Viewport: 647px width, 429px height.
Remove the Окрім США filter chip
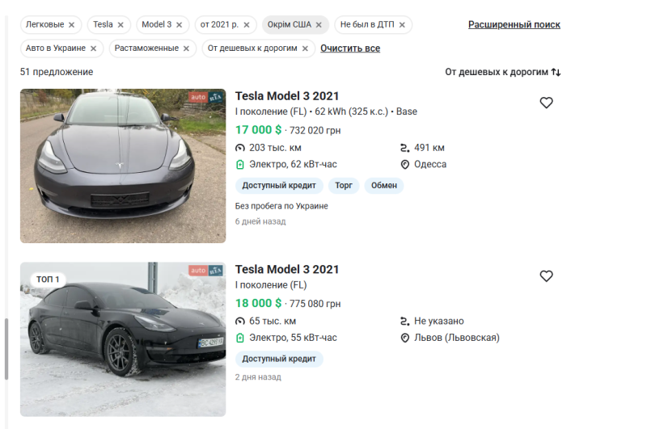click(x=319, y=25)
